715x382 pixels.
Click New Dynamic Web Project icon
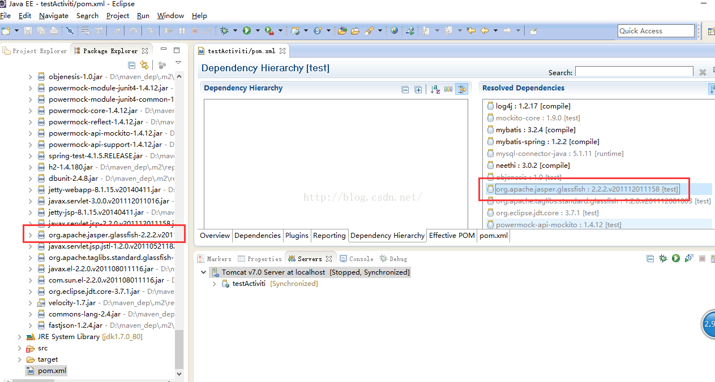click(x=295, y=31)
